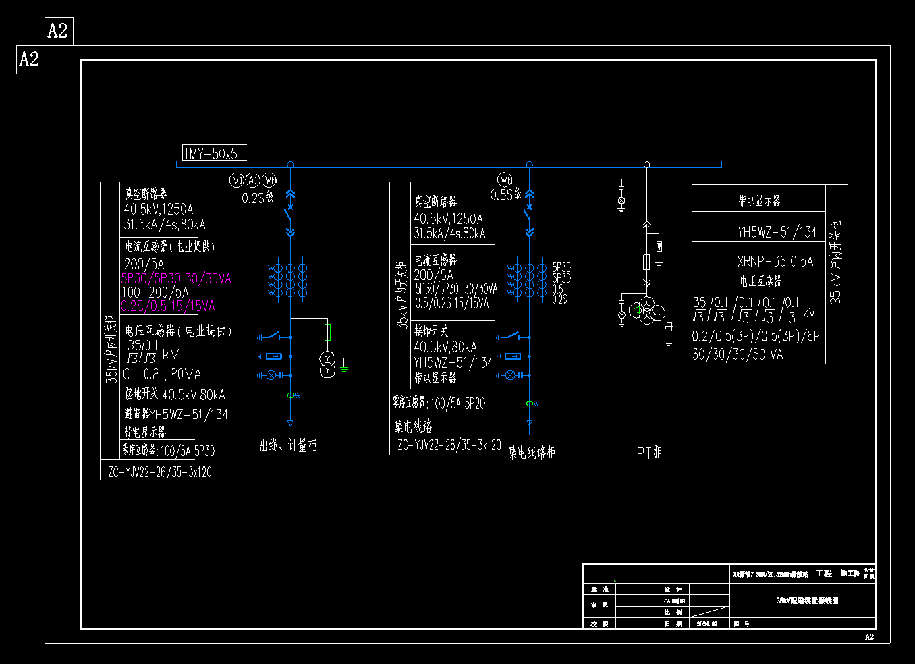Select the 施工图 cell in title block
Image resolution: width=915 pixels, height=664 pixels.
click(x=850, y=573)
